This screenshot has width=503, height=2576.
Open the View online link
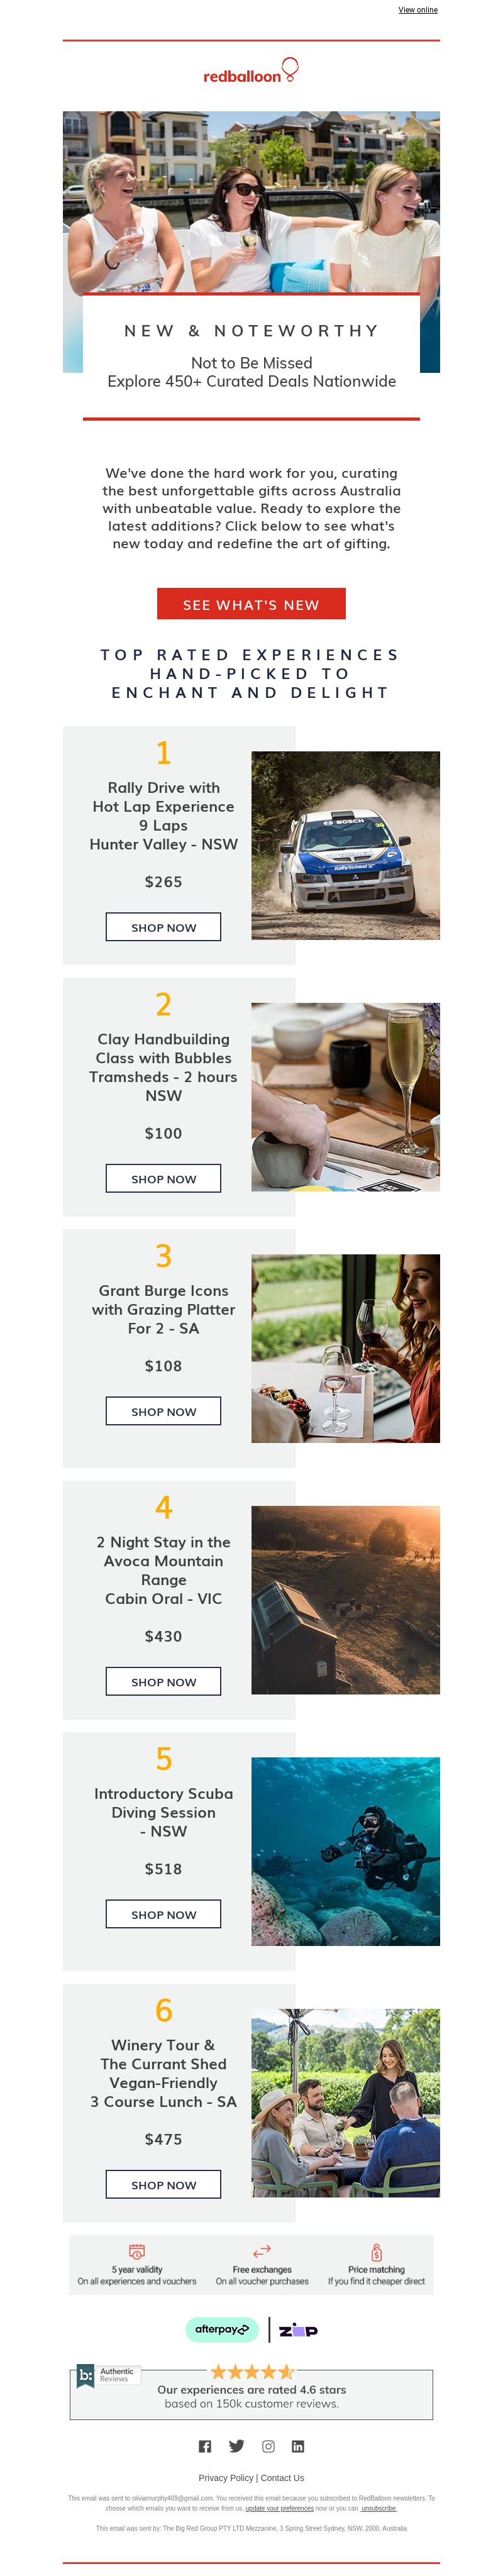coord(418,10)
